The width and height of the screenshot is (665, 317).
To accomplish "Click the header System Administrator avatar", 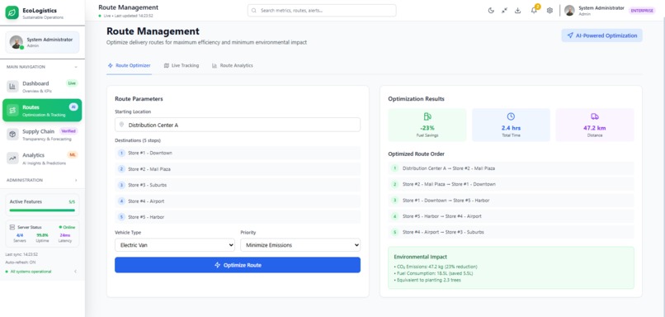I will point(569,11).
